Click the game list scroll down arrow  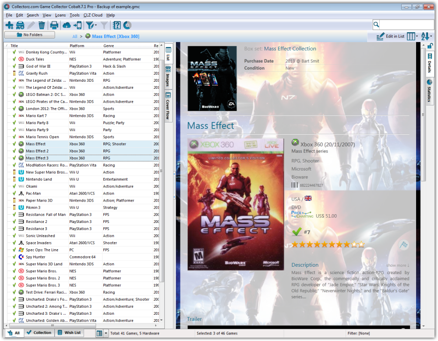tap(162, 320)
